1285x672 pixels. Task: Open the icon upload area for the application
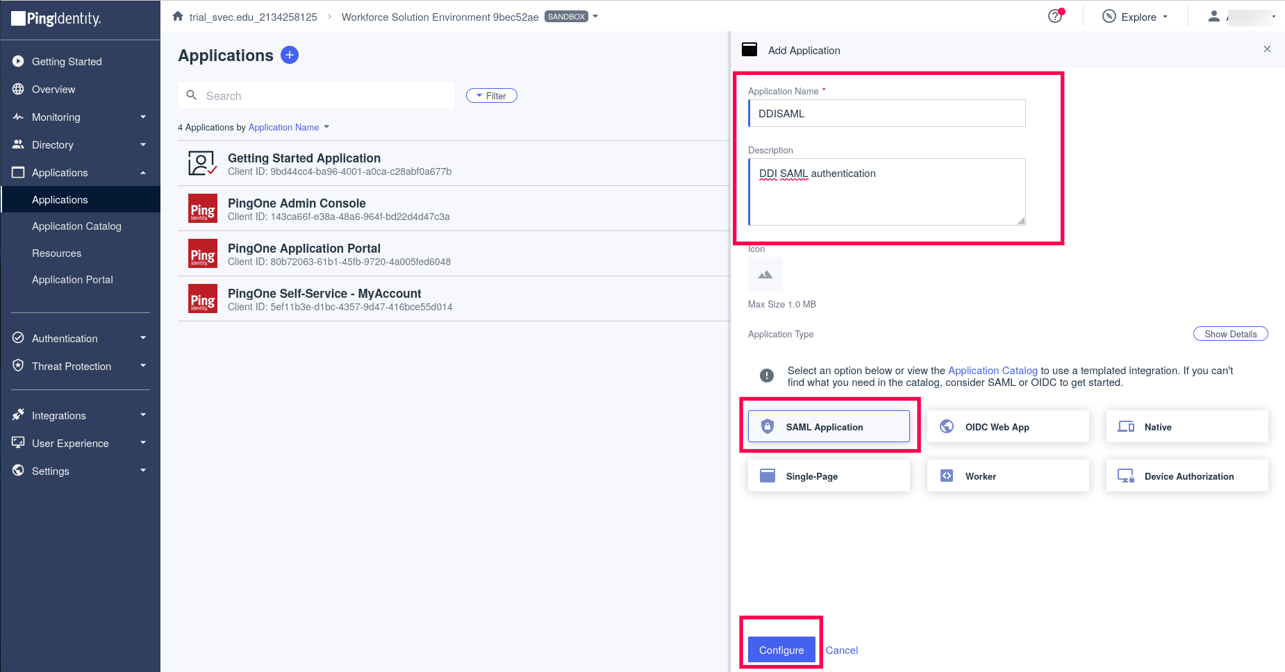click(765, 274)
